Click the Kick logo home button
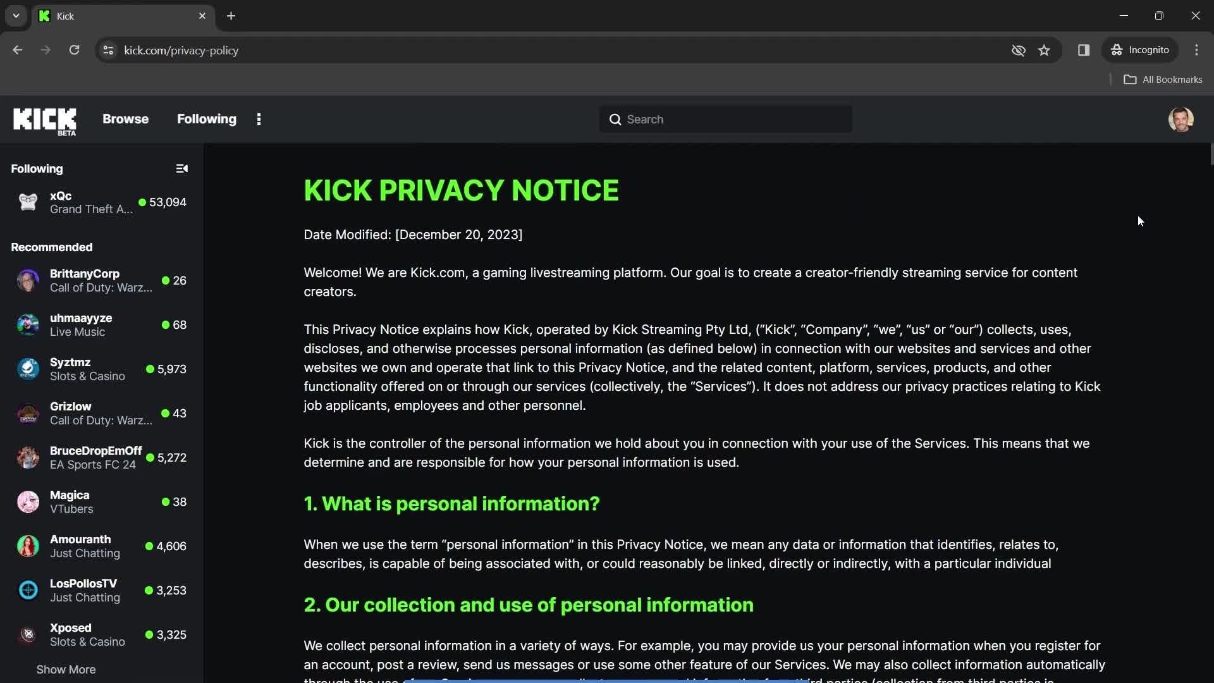The height and width of the screenshot is (683, 1214). click(x=45, y=120)
